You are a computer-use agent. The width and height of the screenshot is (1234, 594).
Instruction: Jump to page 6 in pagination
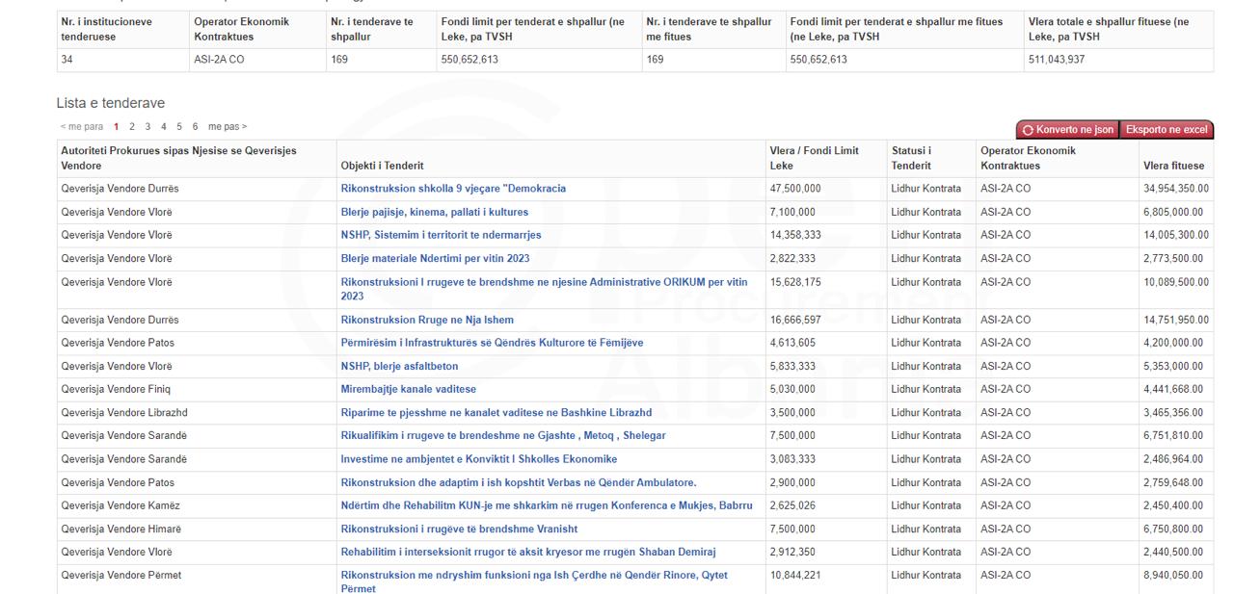[x=195, y=127]
